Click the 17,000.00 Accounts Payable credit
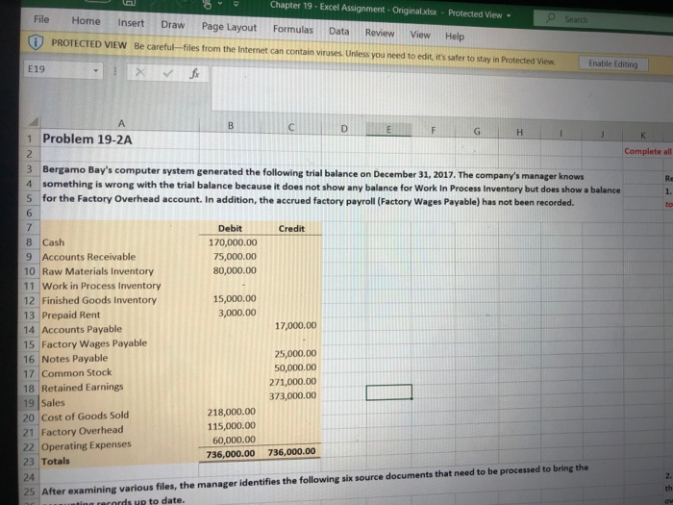673x505 pixels. (x=295, y=325)
